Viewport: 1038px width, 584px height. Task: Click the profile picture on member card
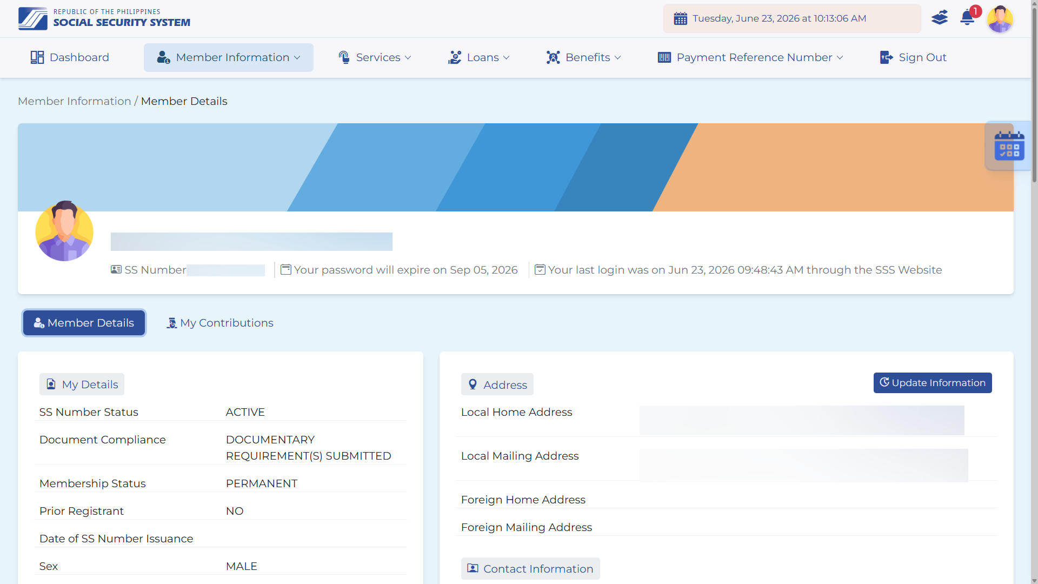[64, 231]
